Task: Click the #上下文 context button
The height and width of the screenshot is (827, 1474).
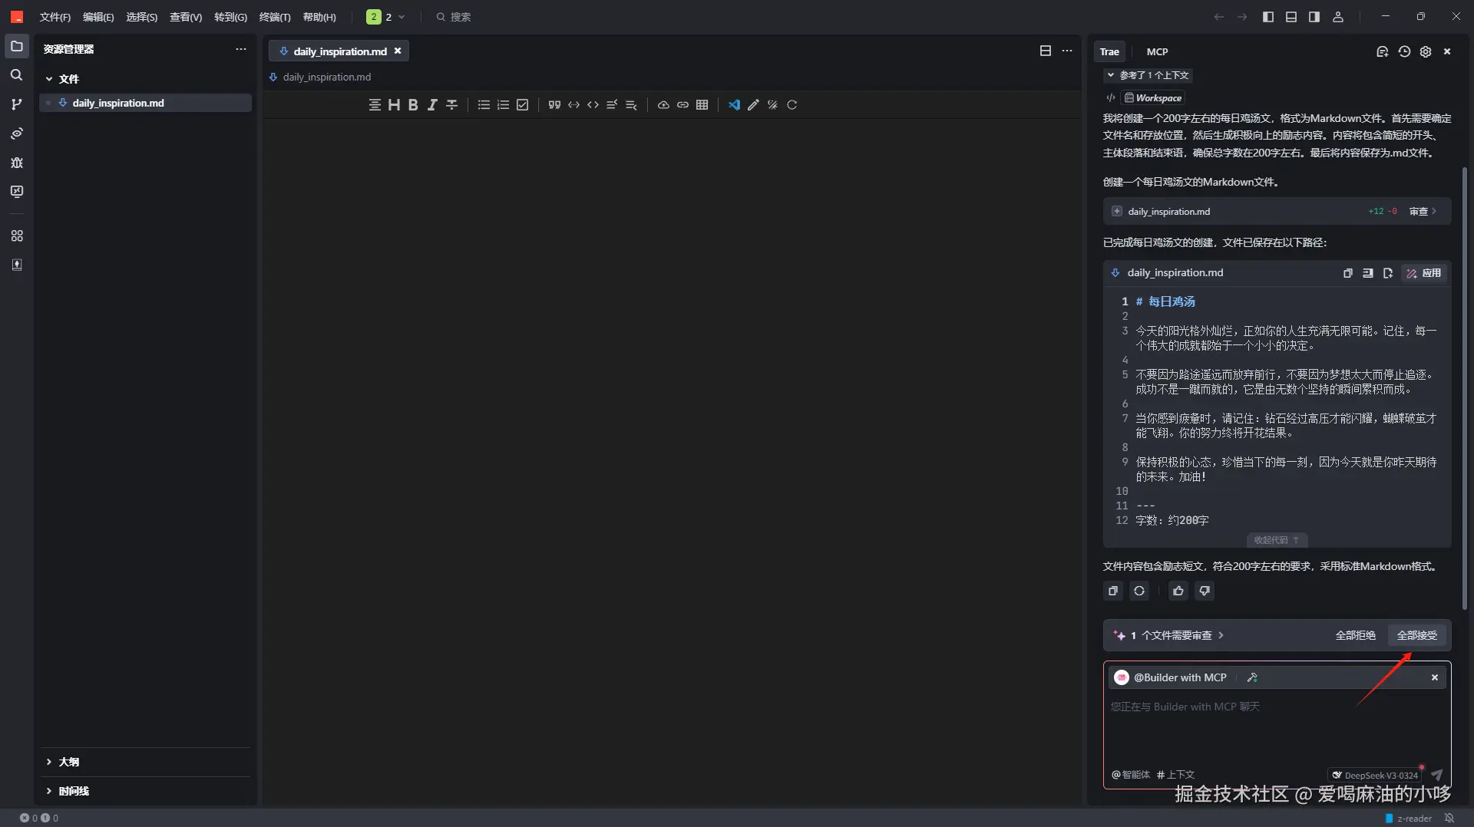Action: pos(1175,775)
